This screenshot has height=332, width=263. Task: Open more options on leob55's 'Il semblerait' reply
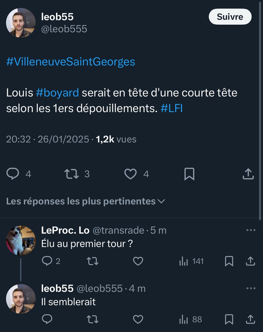click(x=251, y=288)
